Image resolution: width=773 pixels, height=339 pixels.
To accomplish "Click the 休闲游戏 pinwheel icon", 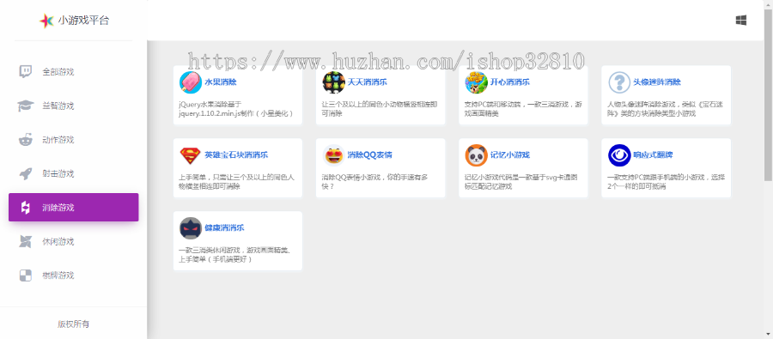I will 25,241.
